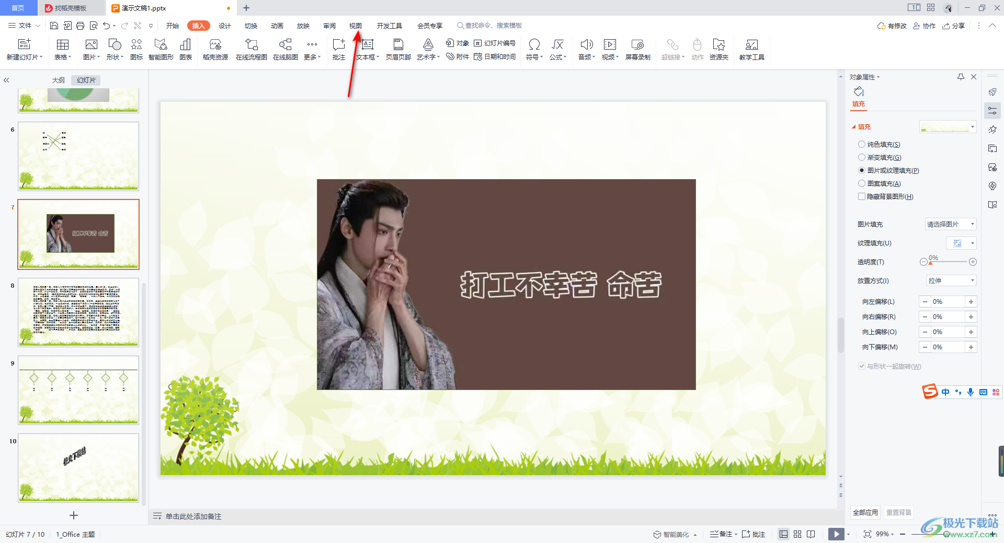Select Pattern Fill (图案填充) radio
Image resolution: width=1004 pixels, height=543 pixels.
[862, 183]
